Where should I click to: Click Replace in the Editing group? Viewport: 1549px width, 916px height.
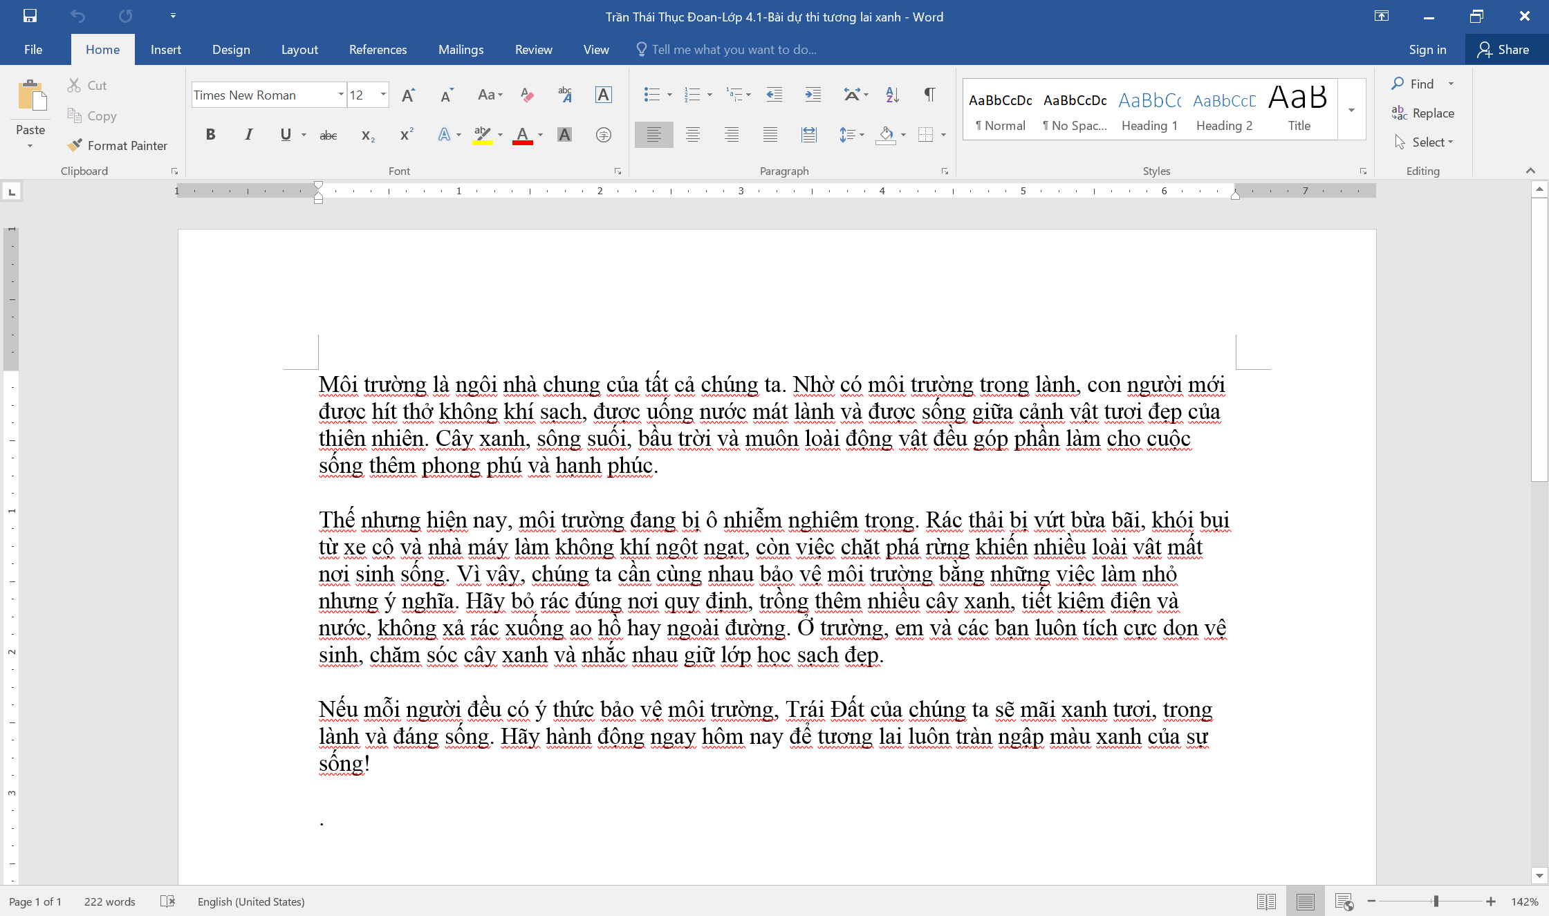1423,113
